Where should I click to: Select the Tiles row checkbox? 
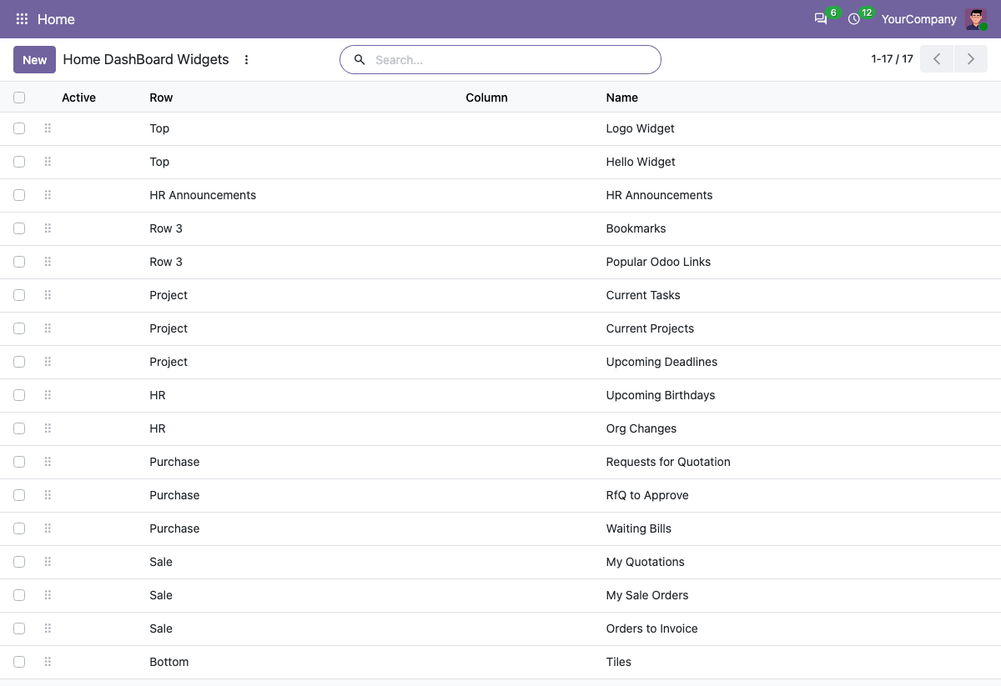pyautogui.click(x=19, y=662)
